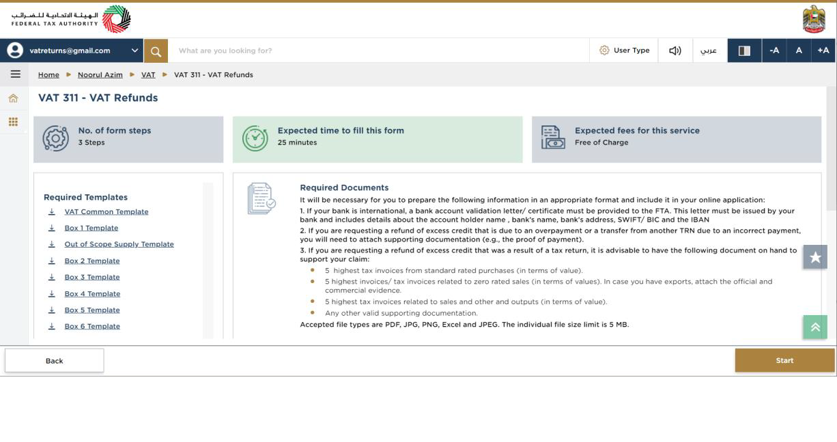
Task: Click the Federal Tax Authority logo
Action: point(70,19)
